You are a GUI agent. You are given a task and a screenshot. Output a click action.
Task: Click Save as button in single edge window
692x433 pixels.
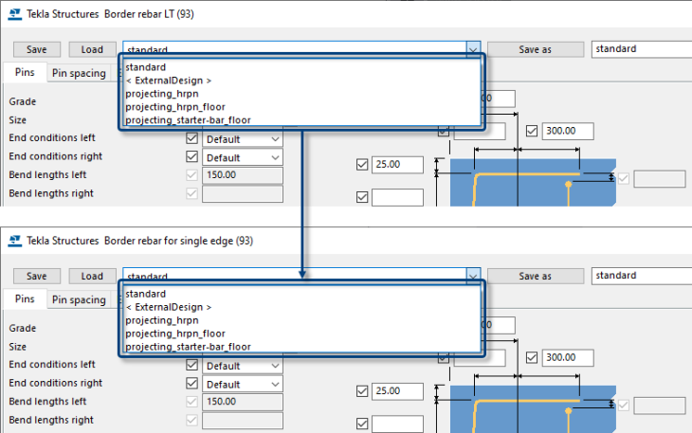(x=536, y=276)
